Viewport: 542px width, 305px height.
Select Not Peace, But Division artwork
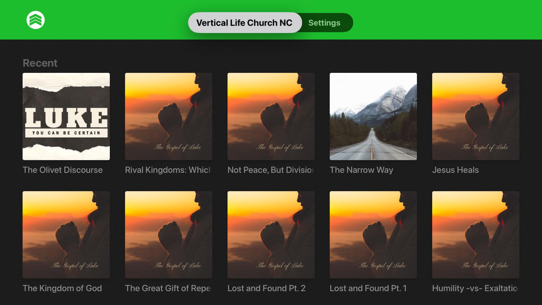tap(271, 116)
